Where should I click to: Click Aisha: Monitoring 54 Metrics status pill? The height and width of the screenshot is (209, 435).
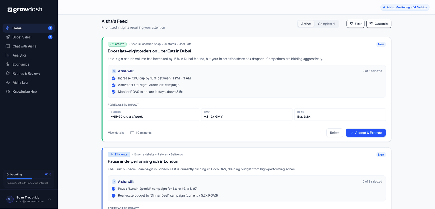(405, 7)
